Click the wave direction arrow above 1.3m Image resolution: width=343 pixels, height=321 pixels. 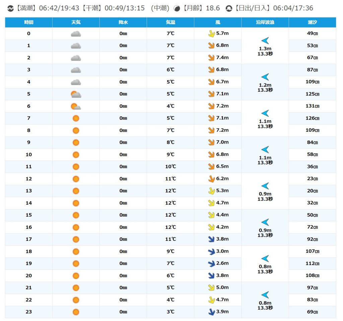[x=265, y=41]
